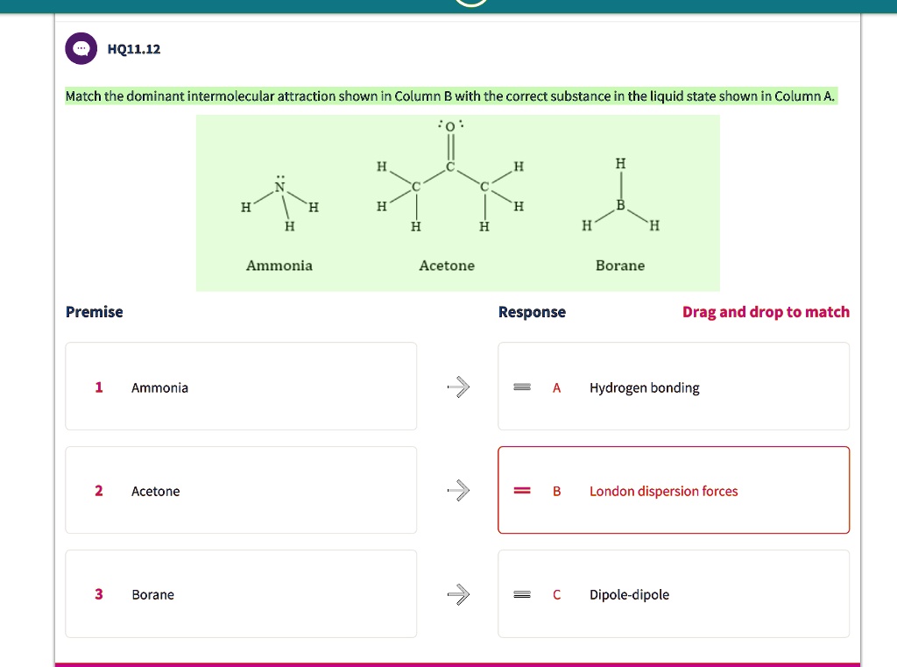Click the HQ11.12 question title
This screenshot has width=897, height=667.
pos(133,49)
